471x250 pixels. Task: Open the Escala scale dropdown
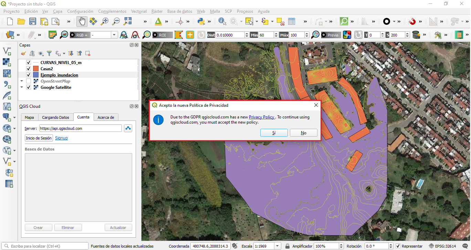coord(277,246)
